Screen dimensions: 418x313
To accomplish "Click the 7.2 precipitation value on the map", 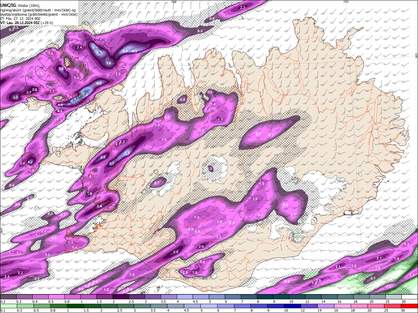I will coord(85,95).
